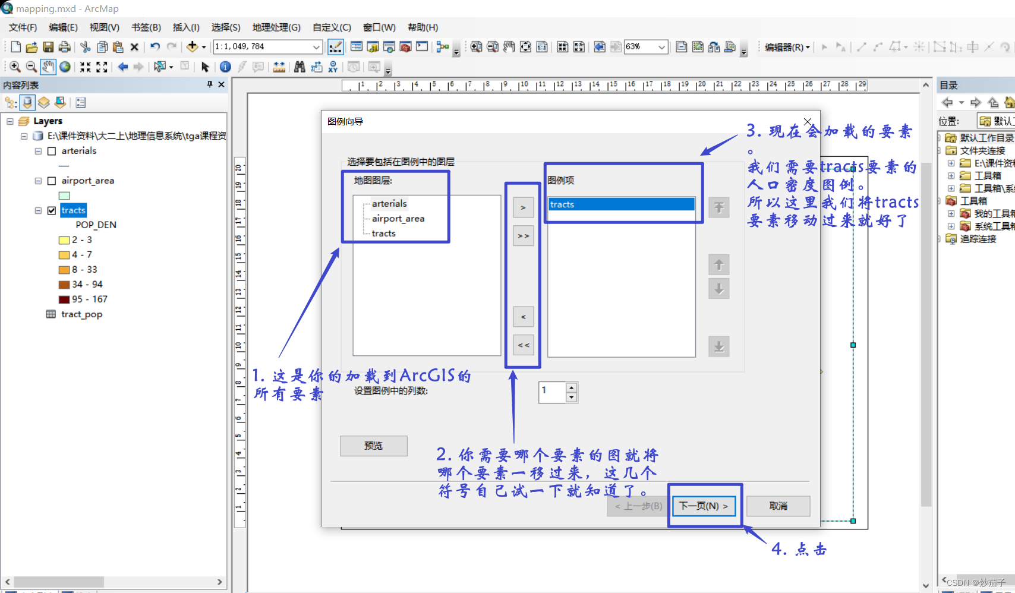Zoom to Full Extent globe icon
Image resolution: width=1015 pixels, height=593 pixels.
[65, 67]
